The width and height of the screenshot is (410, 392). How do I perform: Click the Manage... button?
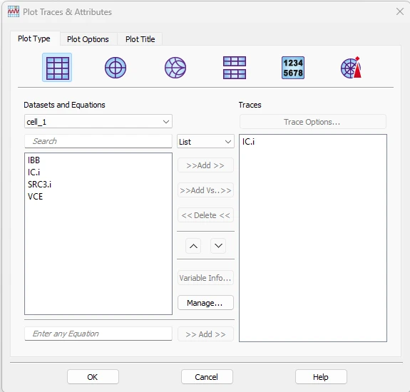click(x=205, y=303)
